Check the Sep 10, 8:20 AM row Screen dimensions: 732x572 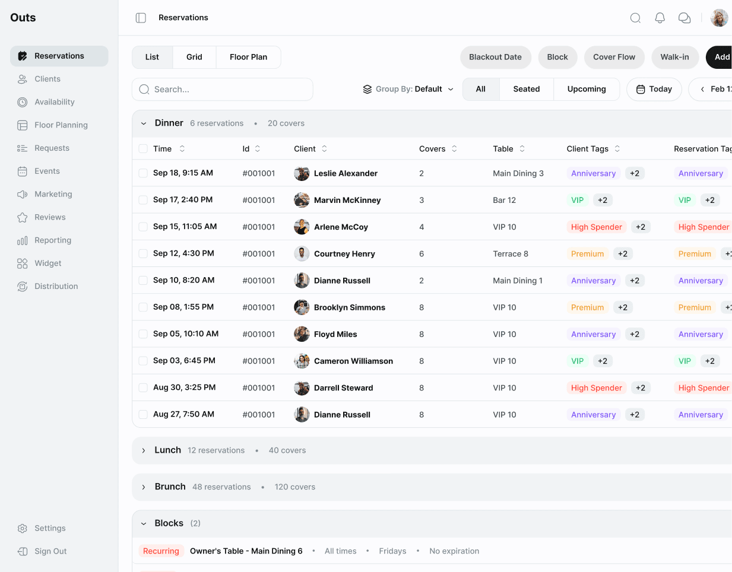(x=143, y=280)
